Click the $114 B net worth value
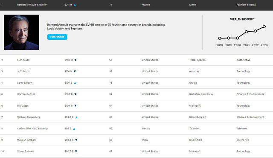 tap(68, 71)
